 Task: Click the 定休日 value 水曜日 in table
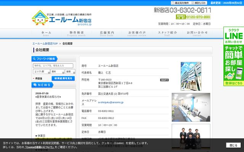click(102, 132)
